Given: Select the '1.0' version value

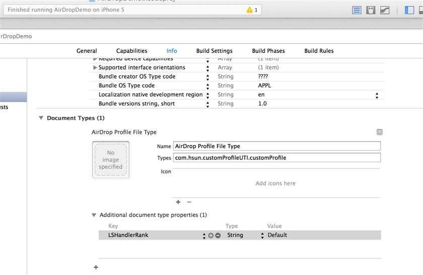Looking at the screenshot, I should point(262,103).
